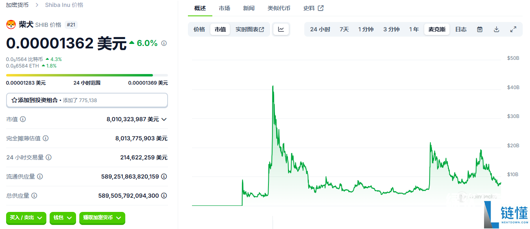Add SHIB to portfolio button
The image size is (530, 229).
(x=87, y=100)
